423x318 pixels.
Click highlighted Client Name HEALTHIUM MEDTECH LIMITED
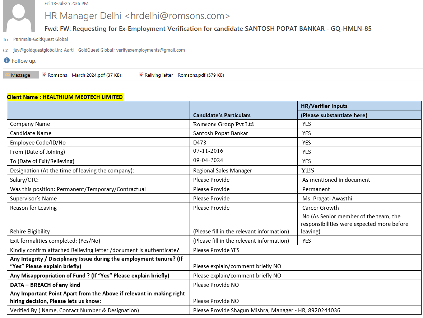(x=65, y=97)
